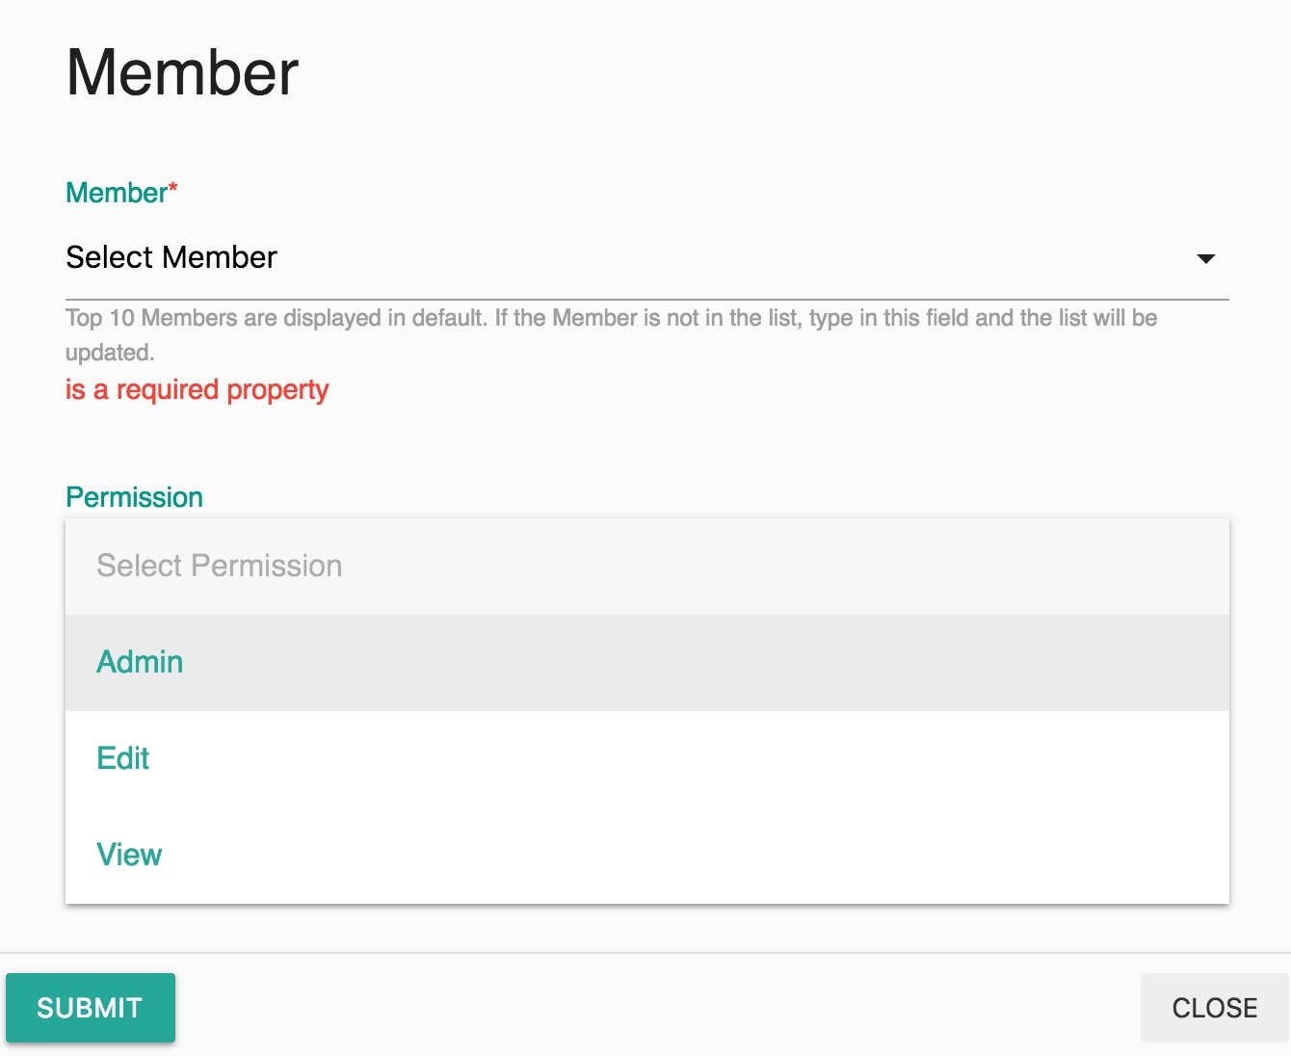Click the red required asterisk
The image size is (1291, 1056).
(173, 188)
